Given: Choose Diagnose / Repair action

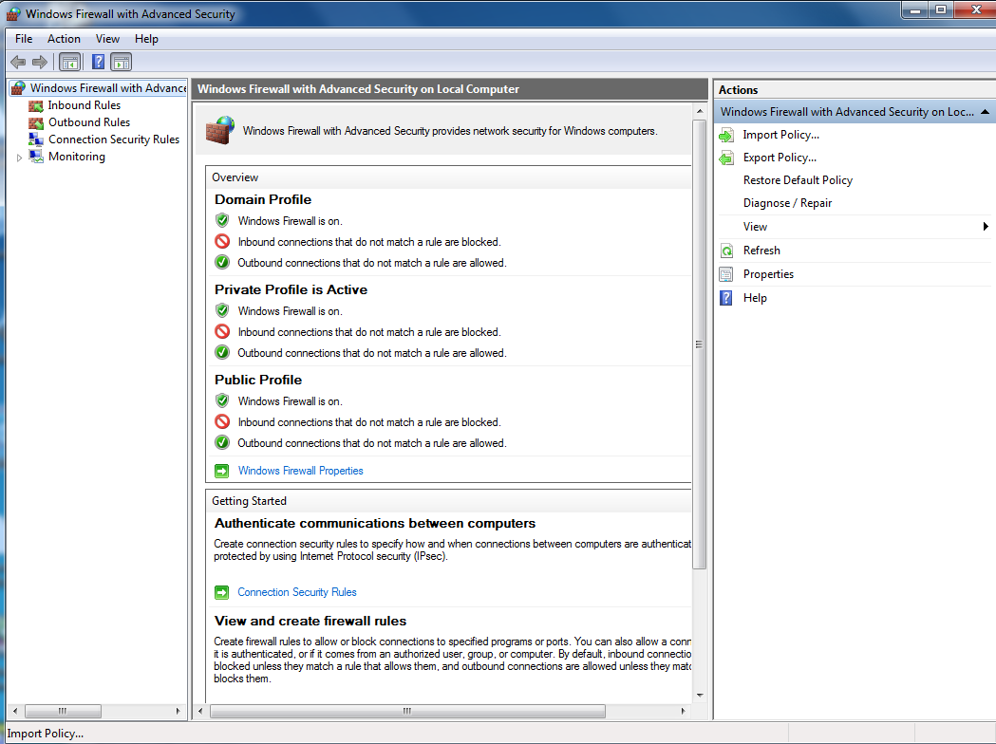Looking at the screenshot, I should (787, 203).
